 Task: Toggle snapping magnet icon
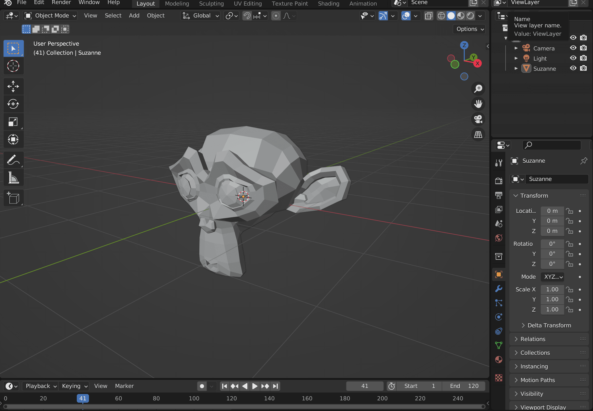tap(247, 16)
